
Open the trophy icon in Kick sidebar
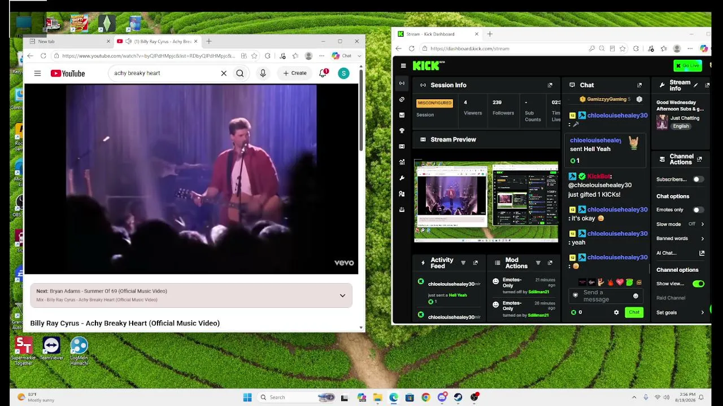(x=402, y=131)
